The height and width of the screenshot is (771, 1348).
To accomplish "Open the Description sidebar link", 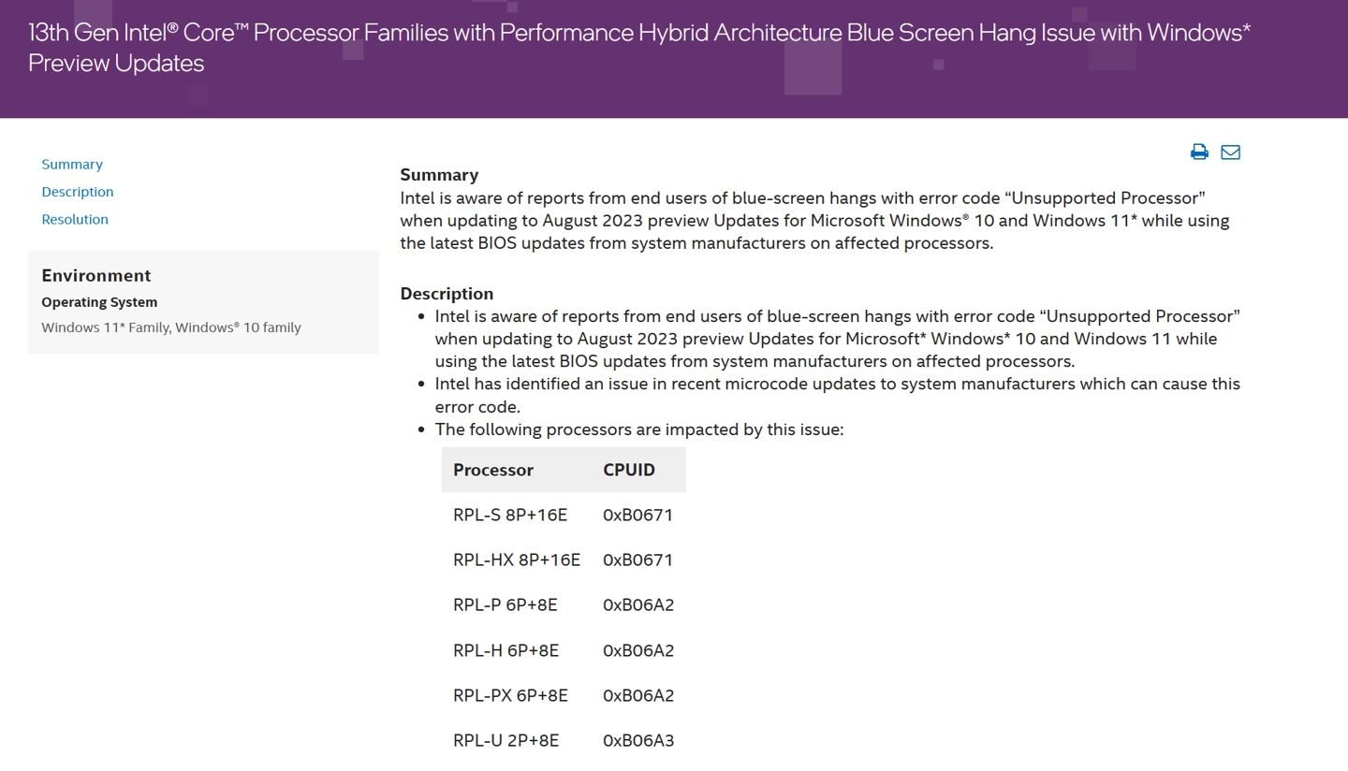I will click(x=77, y=192).
